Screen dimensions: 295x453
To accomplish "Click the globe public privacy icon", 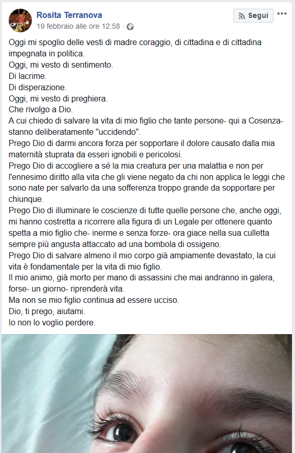I will 130,27.
